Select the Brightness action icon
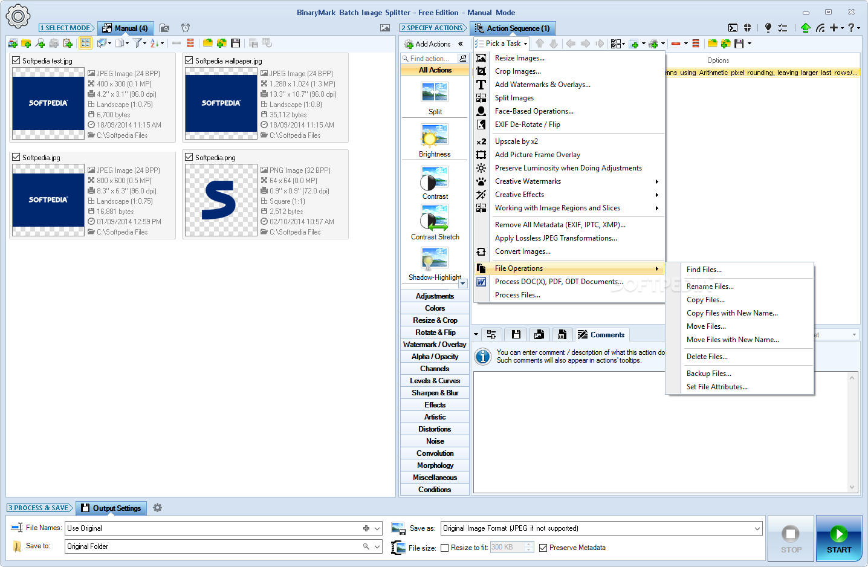The width and height of the screenshot is (868, 567). (435, 135)
